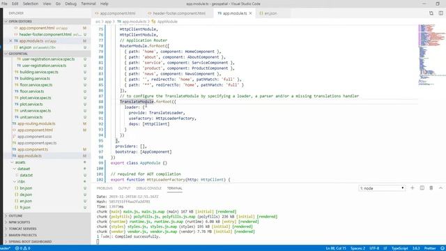Open the Edit menu
The width and height of the screenshot is (446, 251).
click(15, 3)
